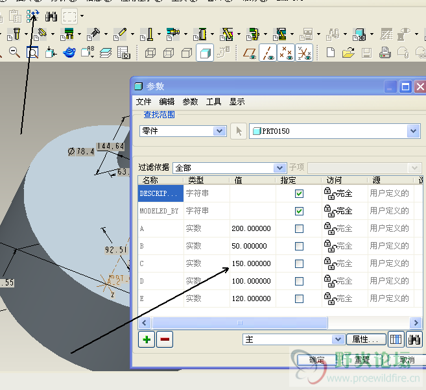The image size is (426, 390).
Task: Open the 文件 menu in Parameters dialog
Action: [143, 102]
